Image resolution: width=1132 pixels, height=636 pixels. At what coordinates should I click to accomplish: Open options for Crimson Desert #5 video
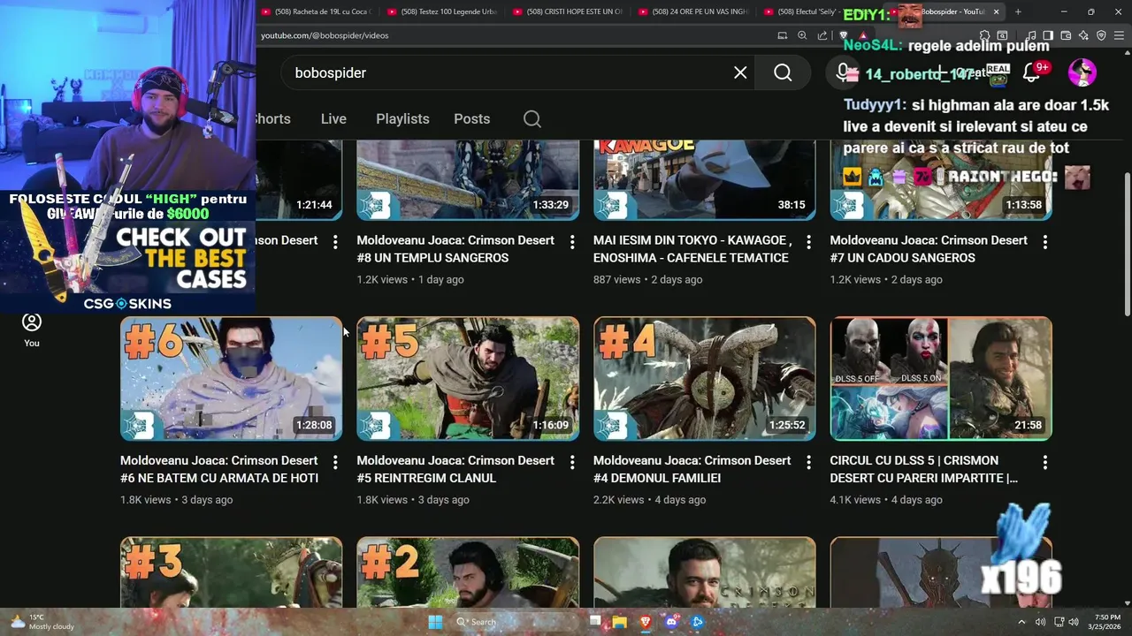572,462
